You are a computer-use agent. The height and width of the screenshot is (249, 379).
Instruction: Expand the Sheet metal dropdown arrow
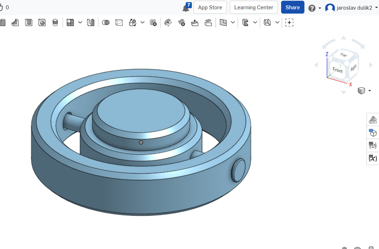[x=277, y=23]
